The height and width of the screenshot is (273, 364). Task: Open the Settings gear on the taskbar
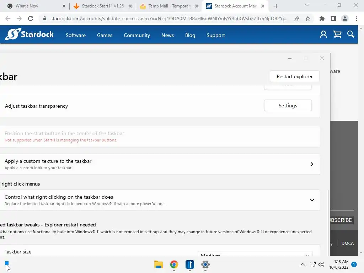[205, 264]
